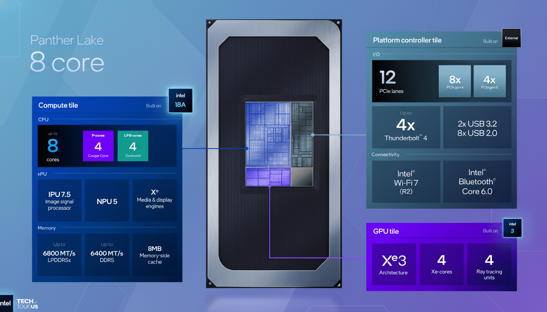Toggle the P-cores Cougar Cove tile
This screenshot has width=547, height=312.
tap(98, 146)
